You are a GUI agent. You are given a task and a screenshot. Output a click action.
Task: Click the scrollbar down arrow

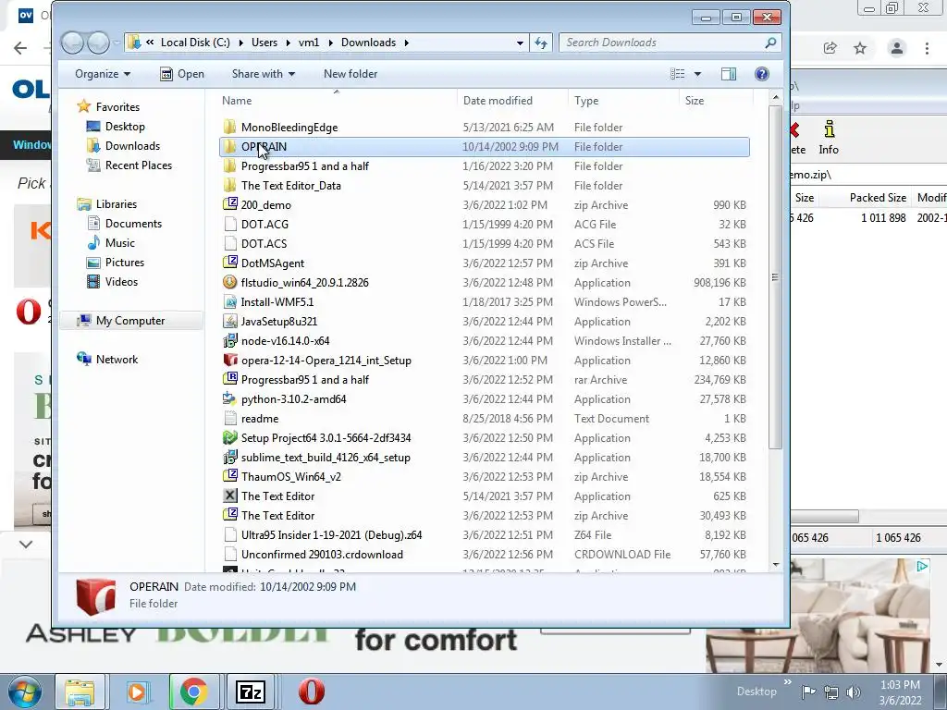(x=776, y=565)
